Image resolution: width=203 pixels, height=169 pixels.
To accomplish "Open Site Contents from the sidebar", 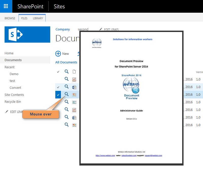I will [14, 95].
